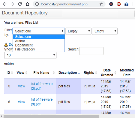Reload the page with the refresh icon

[20, 4]
